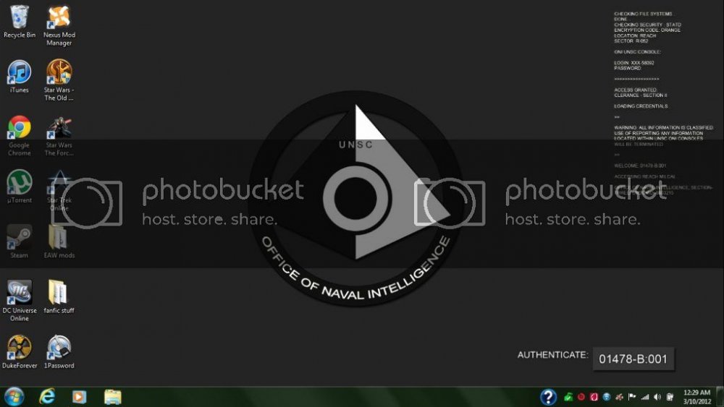Image resolution: width=724 pixels, height=407 pixels.
Task: Launch Internet Explorer from the taskbar
Action: (x=47, y=397)
